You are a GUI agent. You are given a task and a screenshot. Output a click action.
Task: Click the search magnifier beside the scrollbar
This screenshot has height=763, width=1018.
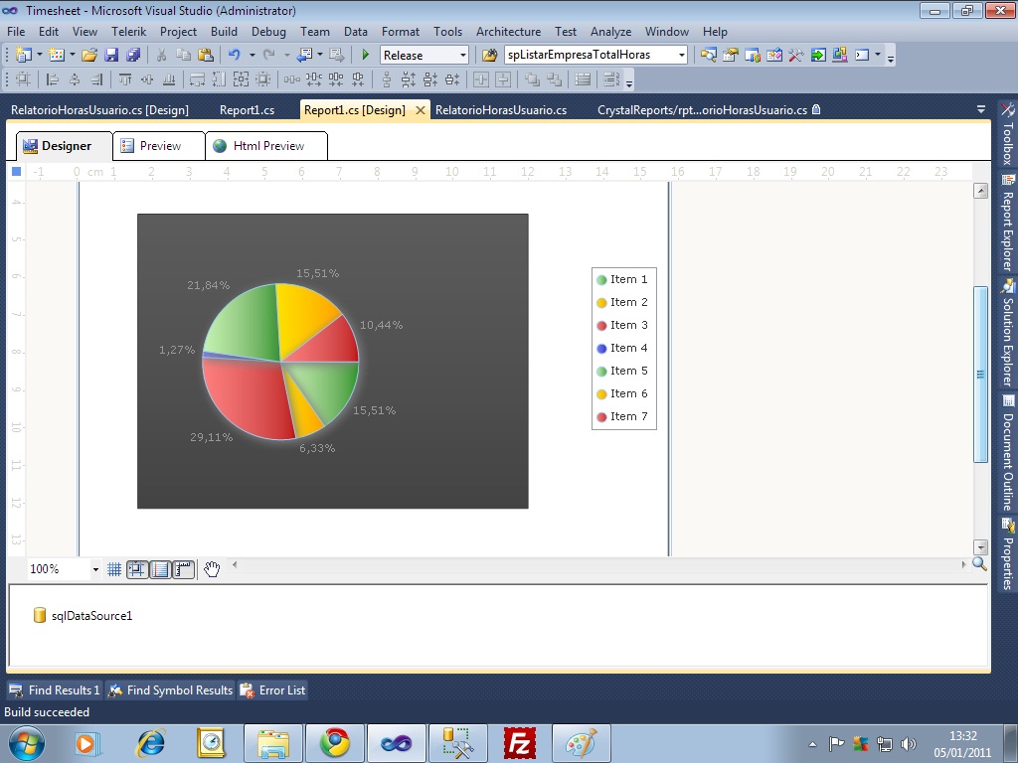pos(979,564)
